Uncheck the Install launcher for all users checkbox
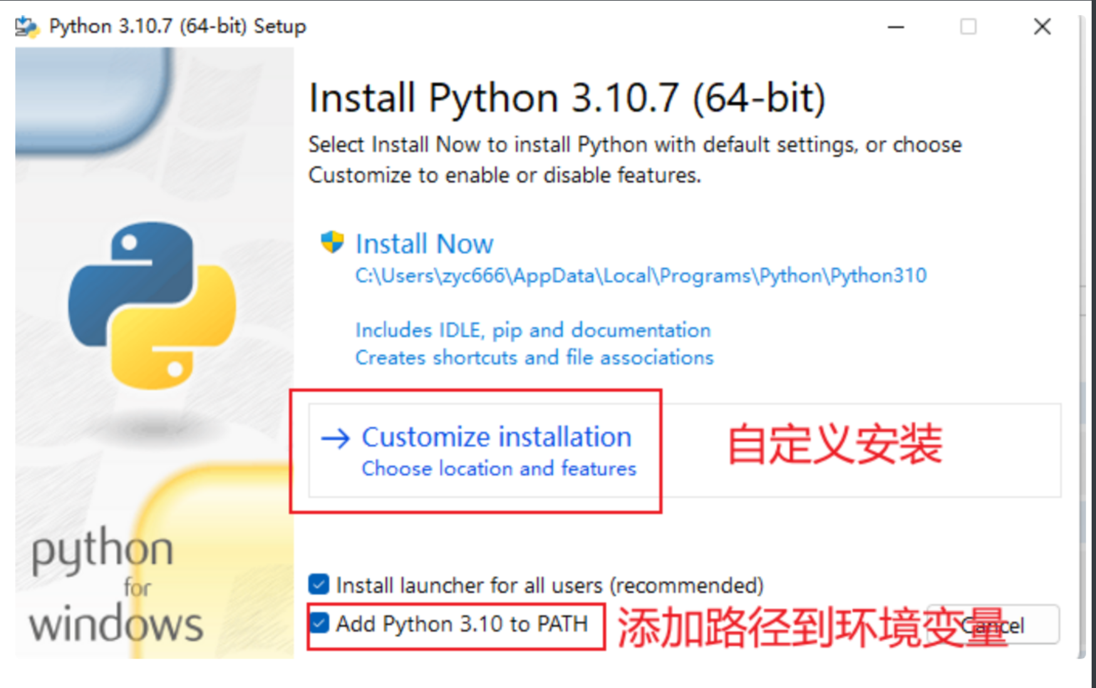This screenshot has height=688, width=1096. 319,585
